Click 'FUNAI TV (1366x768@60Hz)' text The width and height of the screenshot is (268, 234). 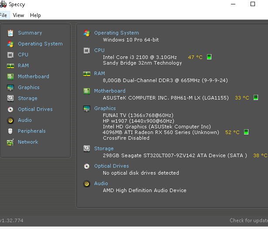tap(138, 115)
